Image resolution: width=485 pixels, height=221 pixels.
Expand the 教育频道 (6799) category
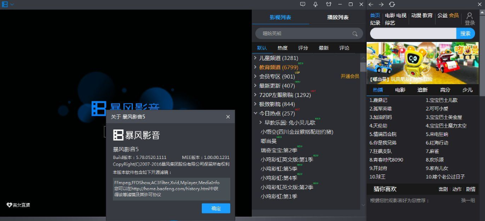[x=255, y=67]
